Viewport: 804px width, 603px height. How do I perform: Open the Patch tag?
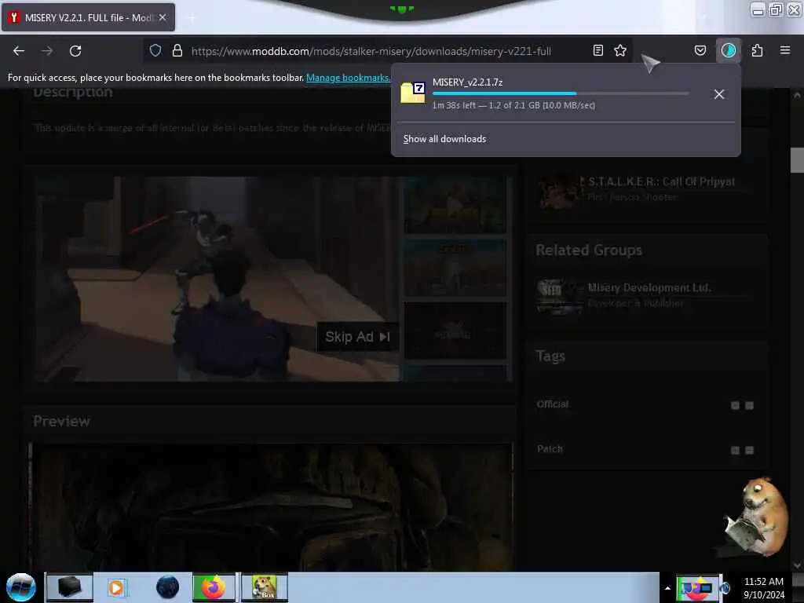[550, 448]
